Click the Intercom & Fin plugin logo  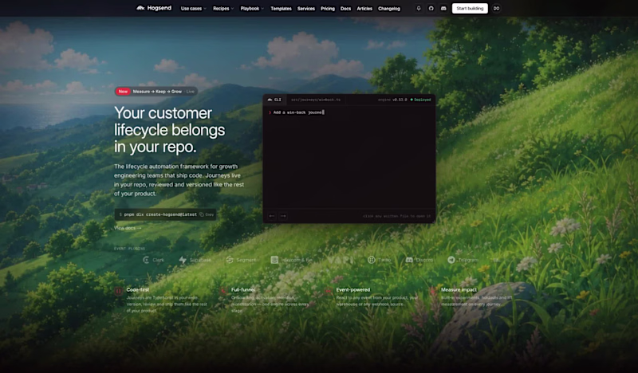292,260
